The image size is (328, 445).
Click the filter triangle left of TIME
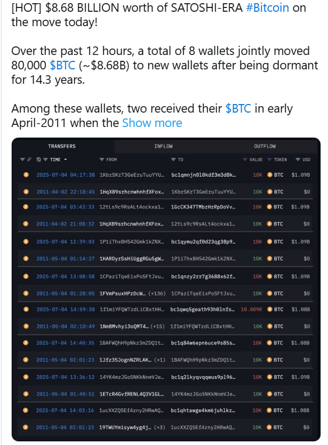tap(45, 158)
